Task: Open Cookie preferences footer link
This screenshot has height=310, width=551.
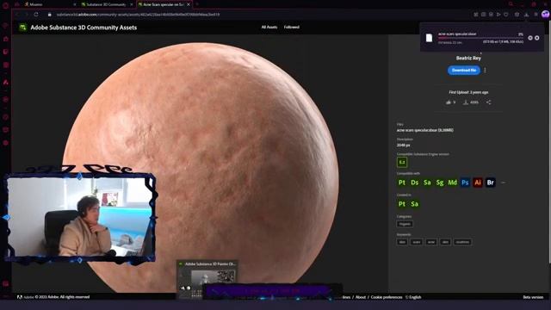Action: click(x=387, y=297)
